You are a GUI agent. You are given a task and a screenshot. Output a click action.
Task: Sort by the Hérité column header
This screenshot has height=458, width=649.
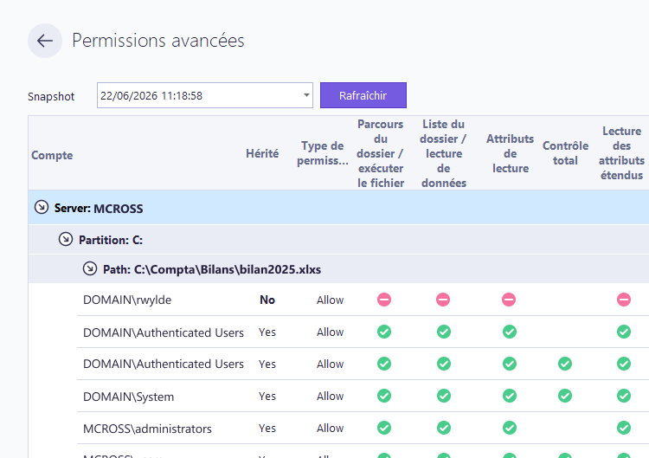click(x=262, y=153)
